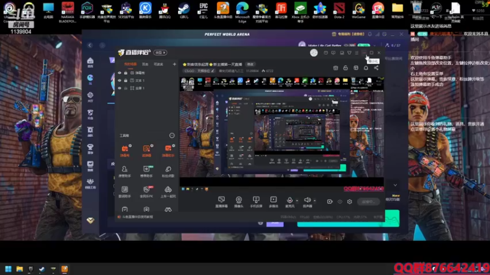Expand the chevron below the preview's right edge

pyautogui.click(x=395, y=185)
